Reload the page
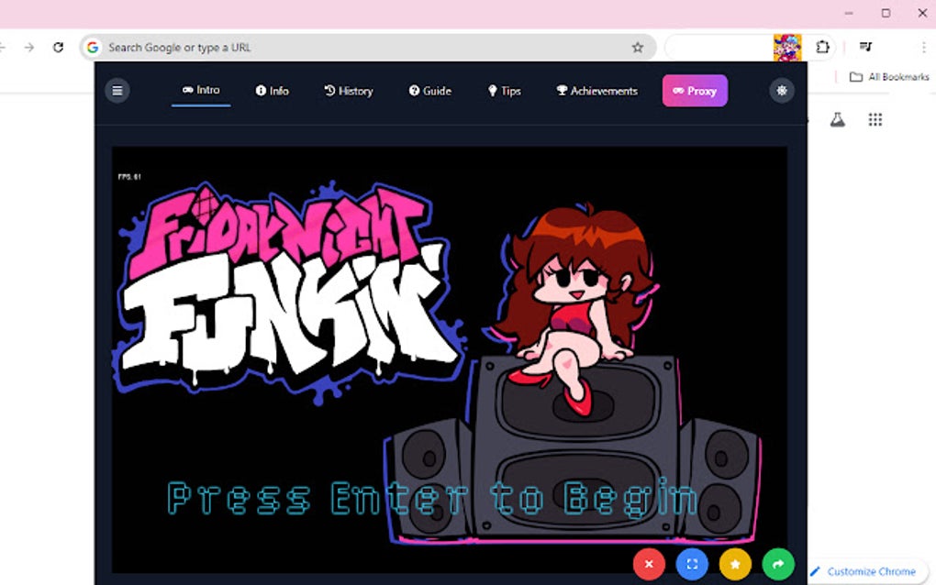 point(59,47)
